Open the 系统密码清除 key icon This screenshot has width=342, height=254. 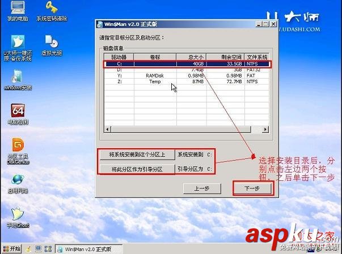(x=52, y=11)
